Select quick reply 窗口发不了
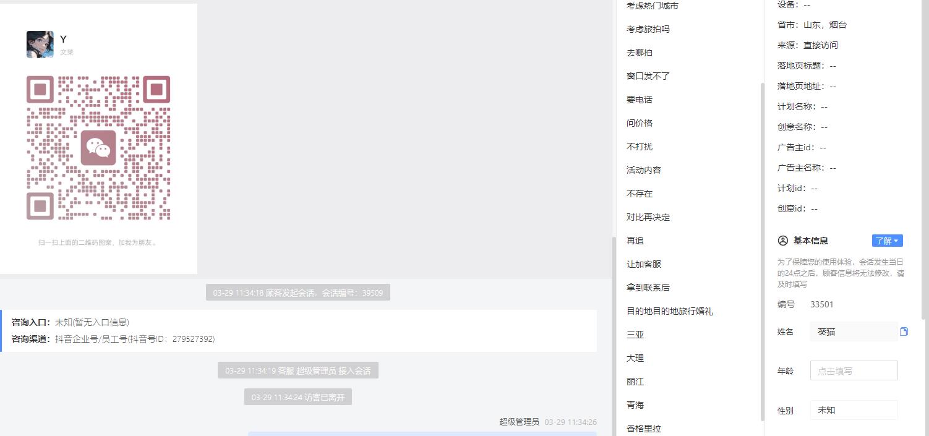Image resolution: width=929 pixels, height=436 pixels. (648, 76)
